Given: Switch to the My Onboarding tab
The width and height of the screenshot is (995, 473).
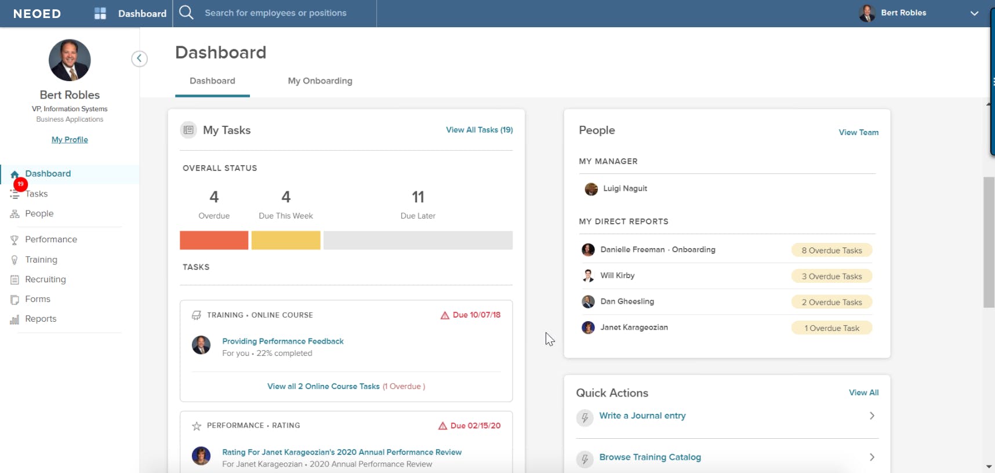Looking at the screenshot, I should pos(320,81).
